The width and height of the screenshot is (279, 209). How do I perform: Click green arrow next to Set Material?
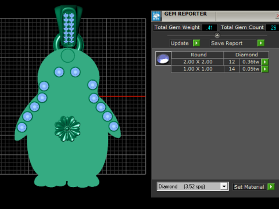(271, 187)
